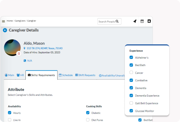Enable the Live-In availability checkbox
The image size is (180, 122).
click(x=10, y=120)
